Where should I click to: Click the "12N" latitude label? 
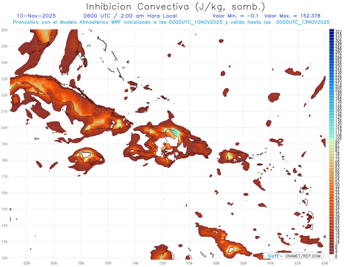pos(4,258)
